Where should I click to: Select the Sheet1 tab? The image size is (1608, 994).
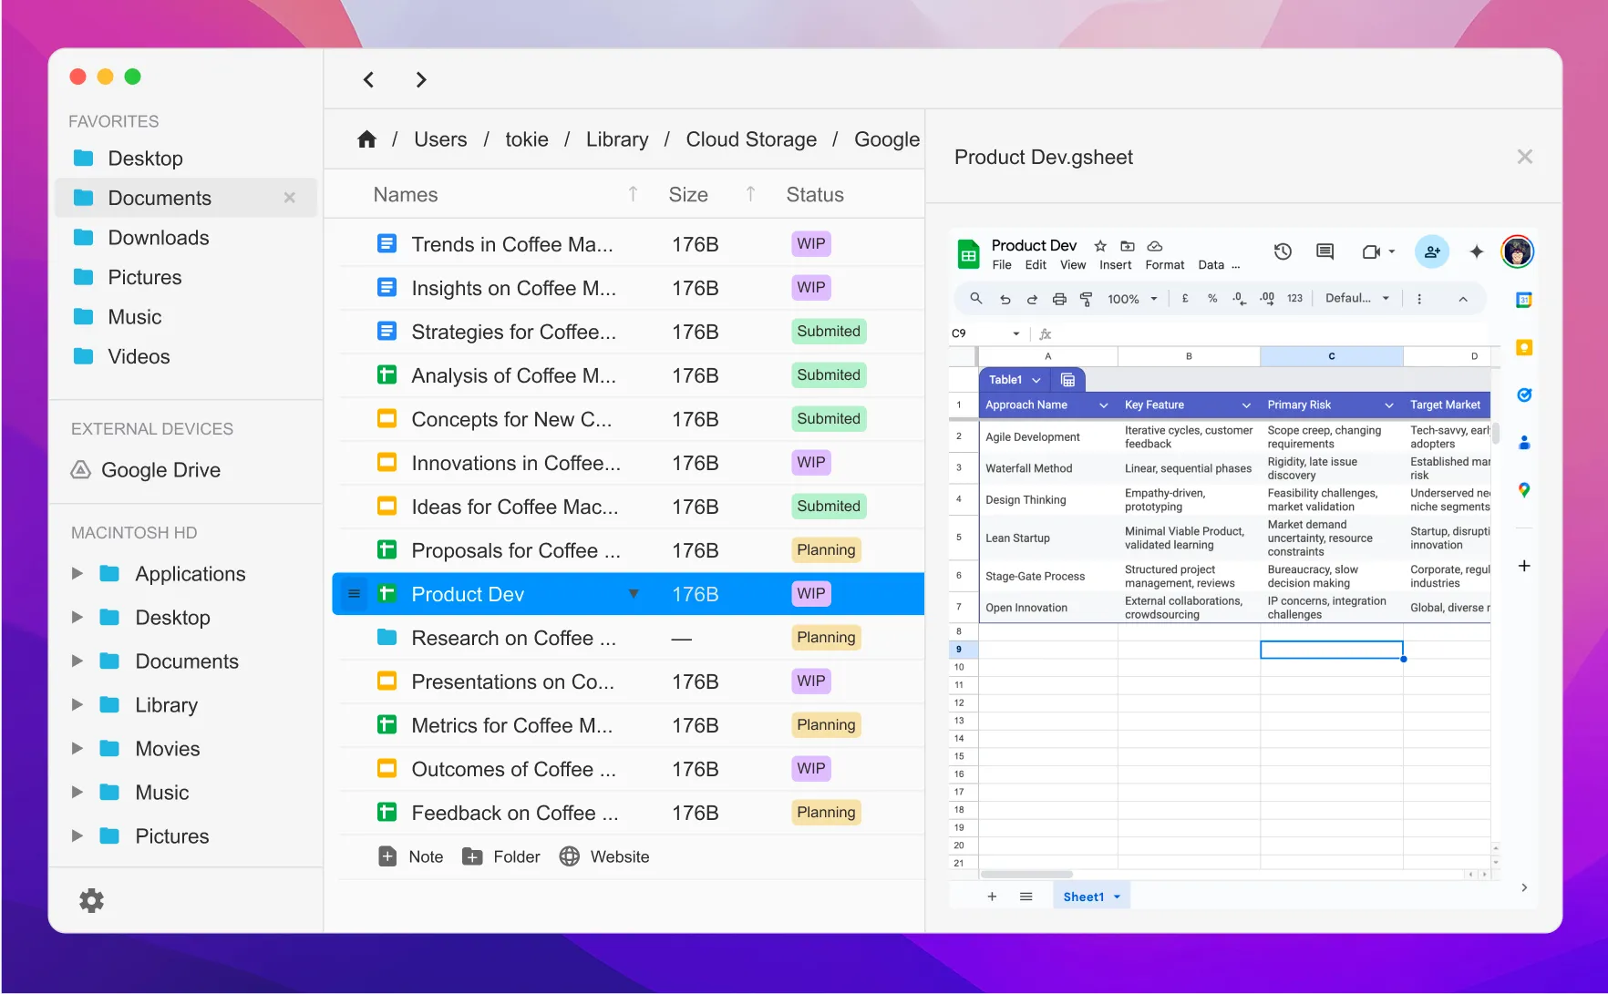click(x=1083, y=897)
